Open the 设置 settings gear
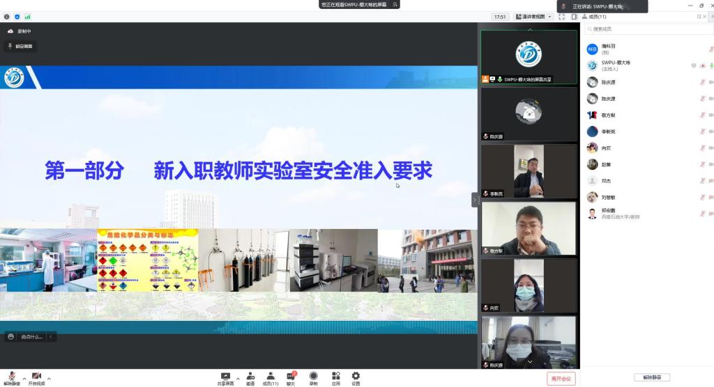The image size is (714, 387). click(356, 377)
